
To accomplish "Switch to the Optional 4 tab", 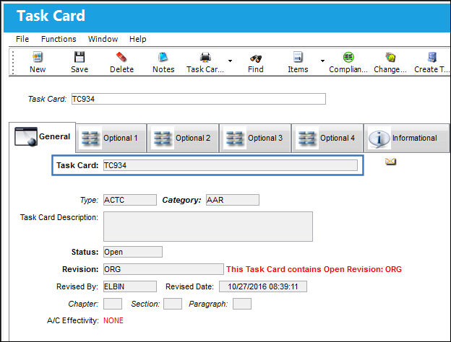I will coord(327,138).
